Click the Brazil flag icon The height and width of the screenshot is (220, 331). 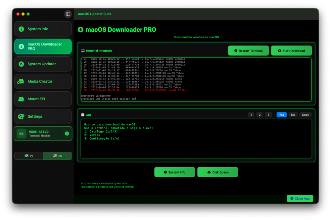26,156
